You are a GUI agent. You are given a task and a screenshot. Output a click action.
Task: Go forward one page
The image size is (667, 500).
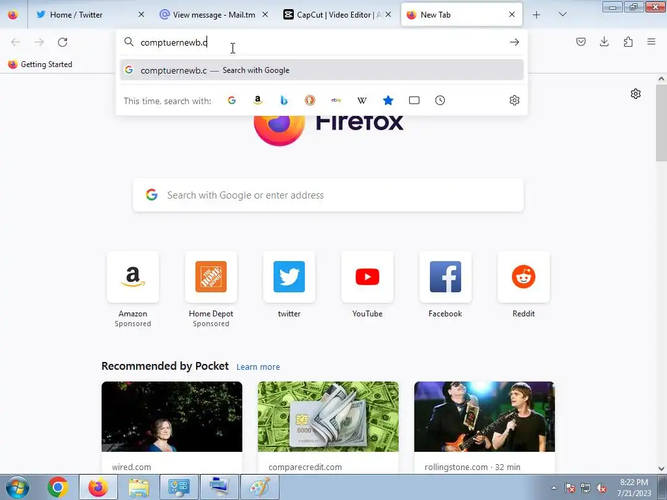click(39, 42)
